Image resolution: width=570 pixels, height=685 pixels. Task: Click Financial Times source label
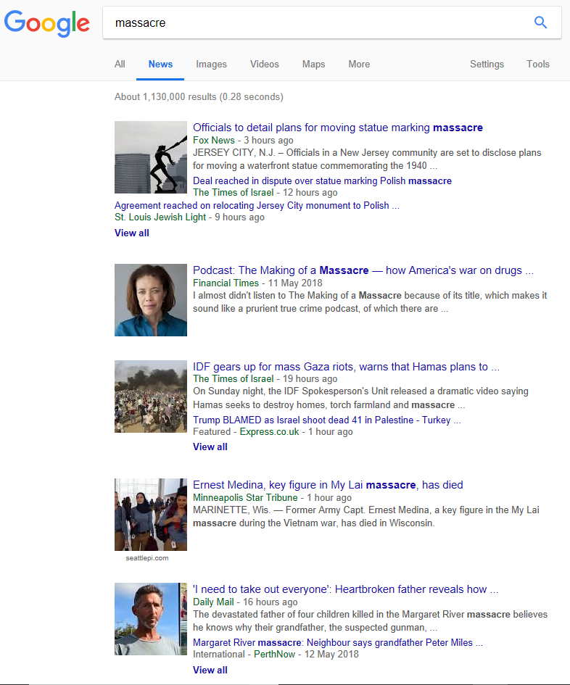pos(226,283)
